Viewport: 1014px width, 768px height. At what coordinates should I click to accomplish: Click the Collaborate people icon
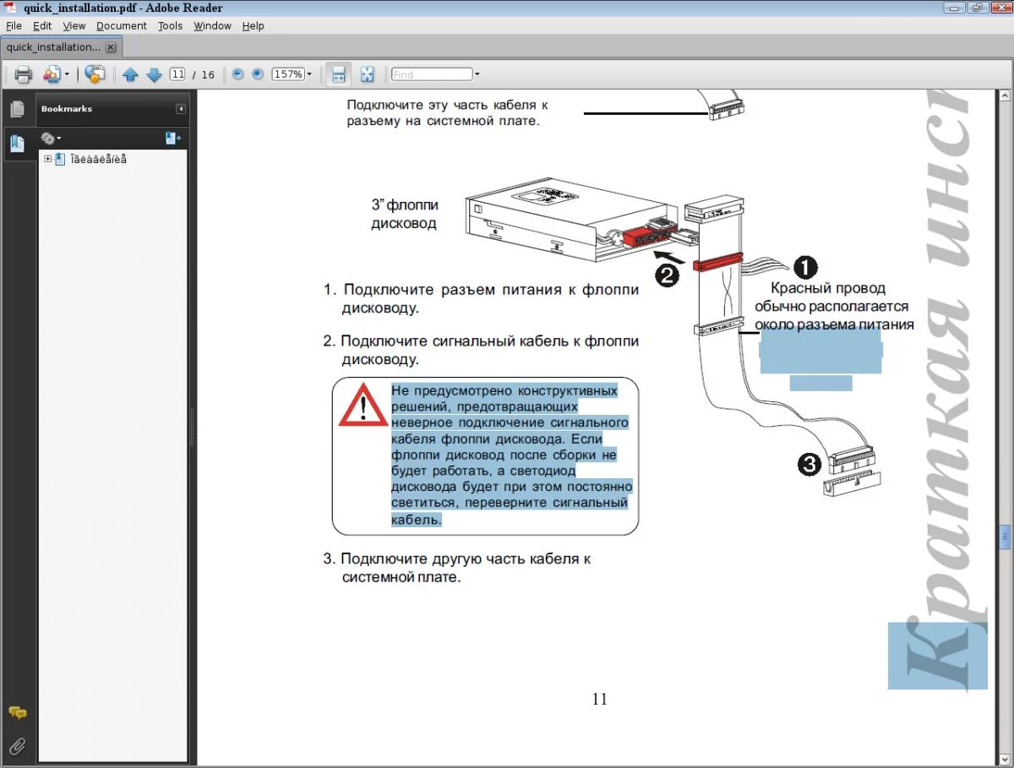click(52, 74)
